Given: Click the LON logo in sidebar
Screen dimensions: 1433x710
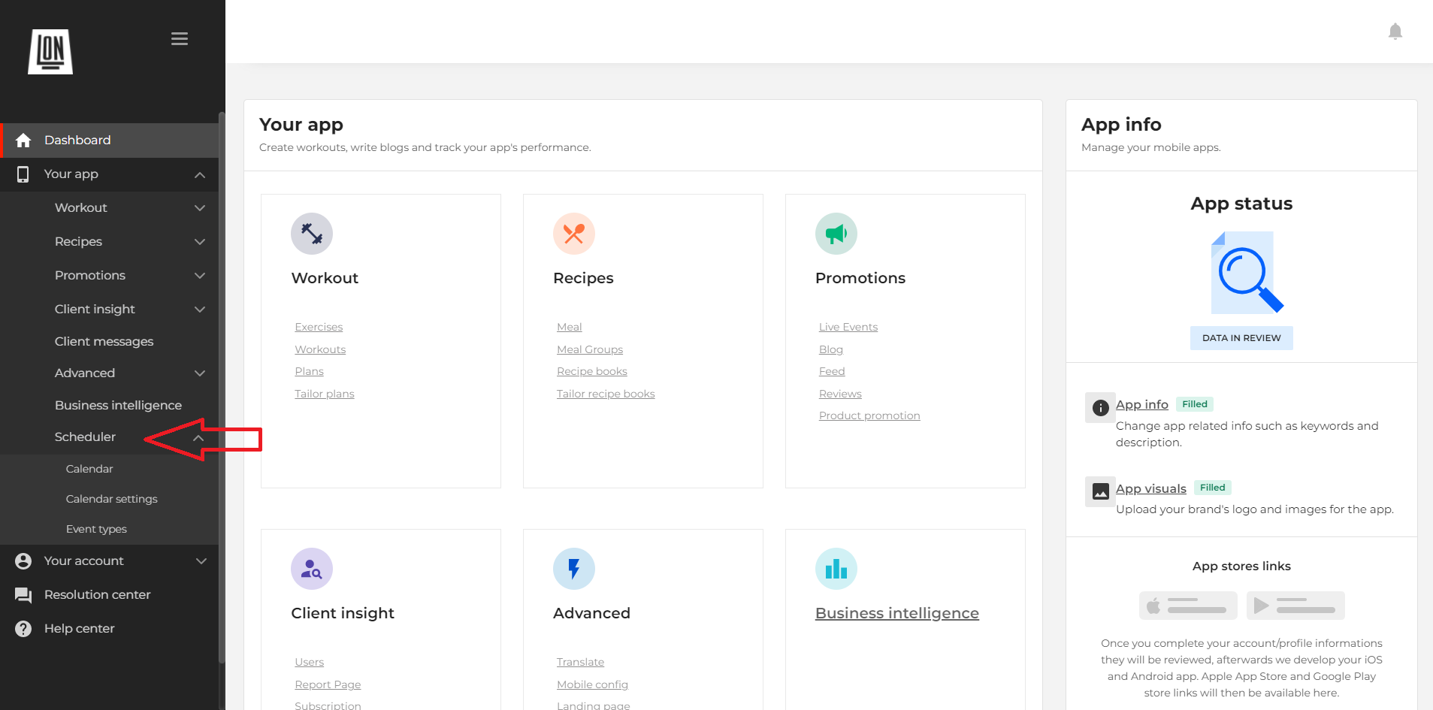Looking at the screenshot, I should coord(50,51).
